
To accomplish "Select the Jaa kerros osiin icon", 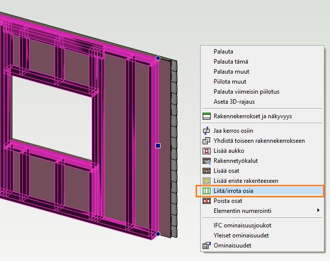I will click(206, 131).
